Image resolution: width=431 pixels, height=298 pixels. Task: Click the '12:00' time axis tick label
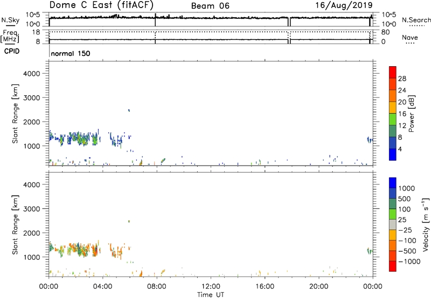(211, 287)
